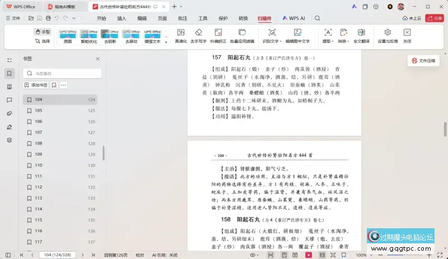
Task: Click the red play slideshow icon
Action: (x=309, y=255)
